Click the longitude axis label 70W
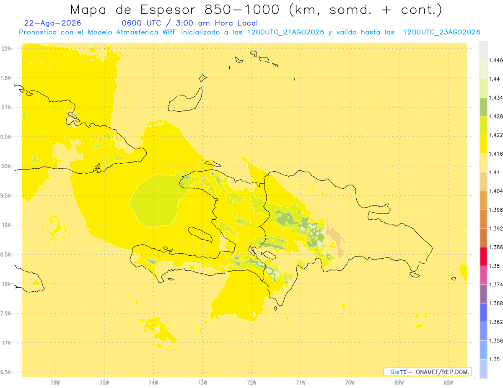The width and height of the screenshot is (503, 388). tap(350, 382)
